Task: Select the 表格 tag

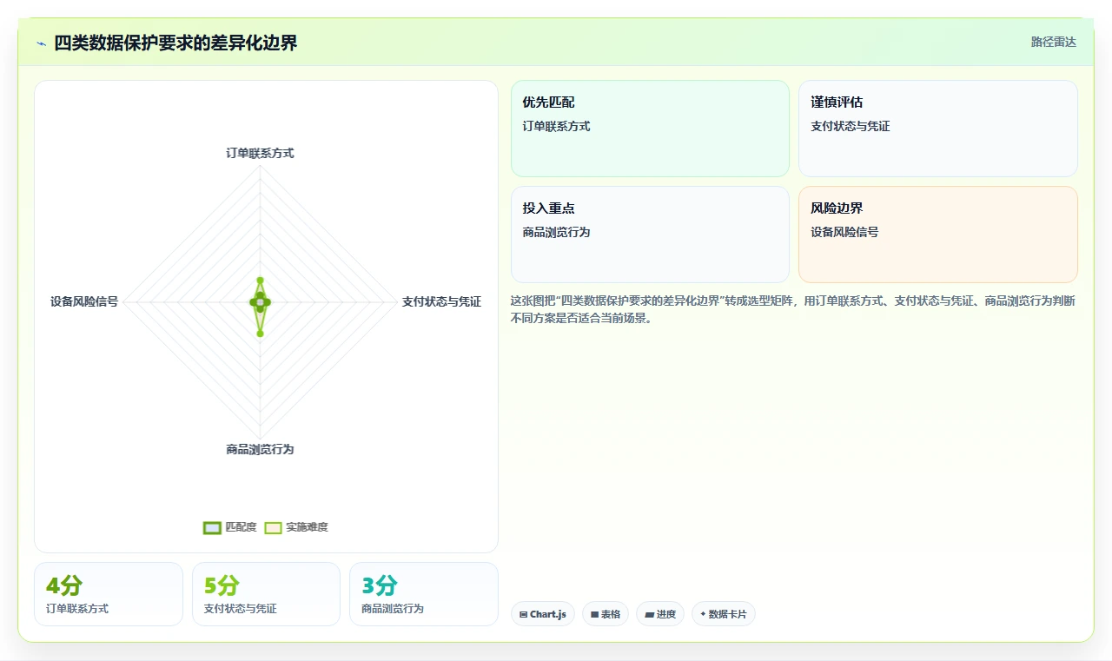Action: [x=606, y=614]
